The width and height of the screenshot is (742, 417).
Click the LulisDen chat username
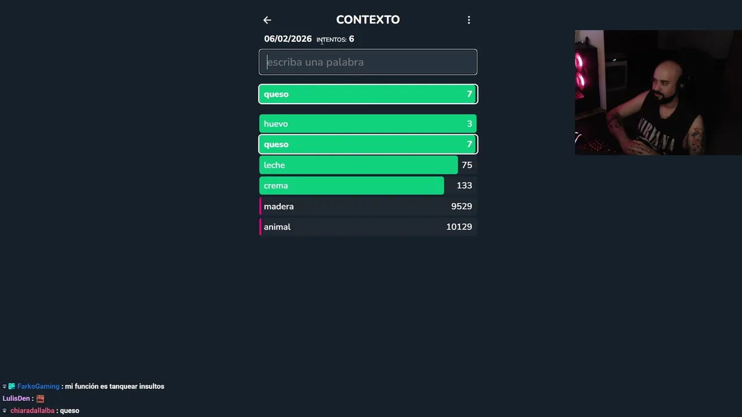16,398
